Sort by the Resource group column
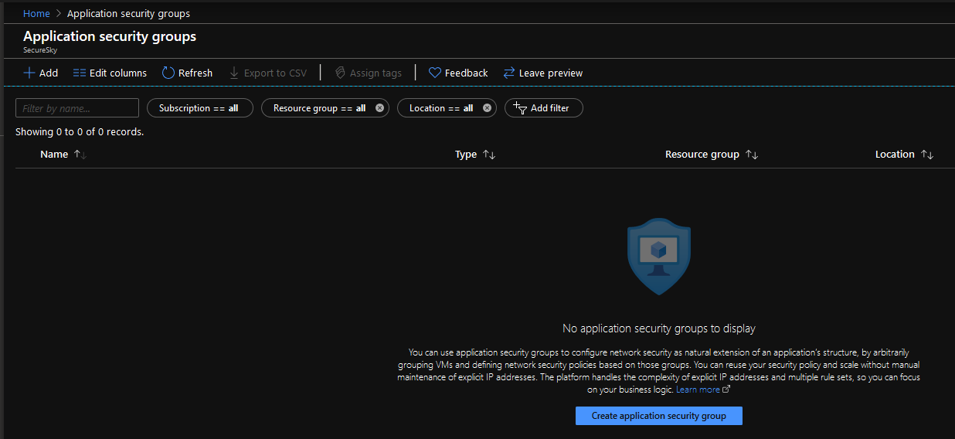 point(712,155)
